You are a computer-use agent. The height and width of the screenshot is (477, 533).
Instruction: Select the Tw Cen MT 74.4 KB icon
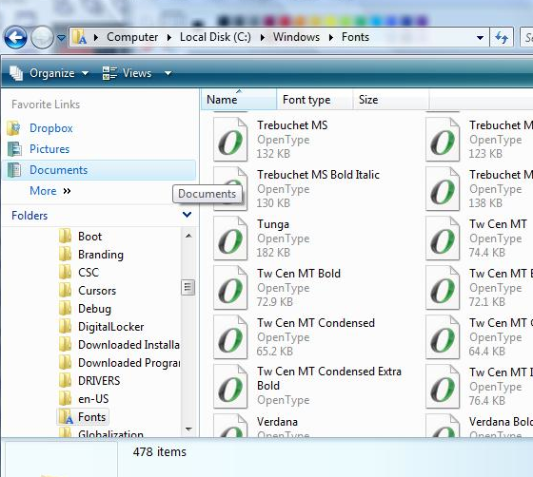[x=443, y=238]
